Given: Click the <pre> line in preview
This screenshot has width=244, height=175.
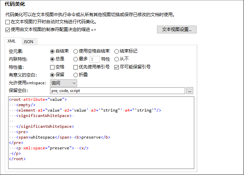Looking at the screenshot, I should click(22, 132).
